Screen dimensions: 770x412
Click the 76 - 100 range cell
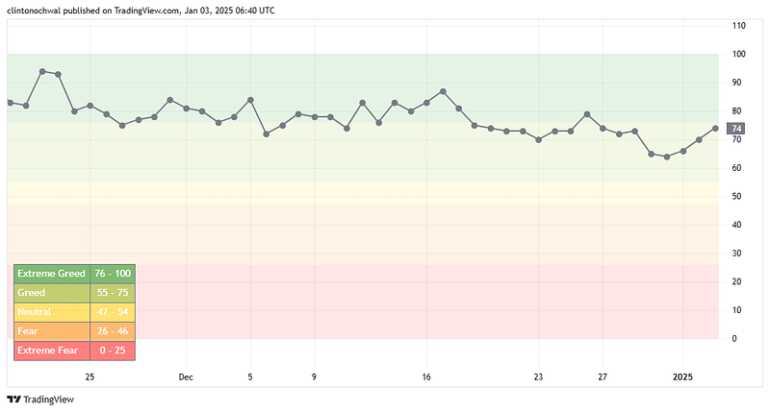tap(113, 274)
